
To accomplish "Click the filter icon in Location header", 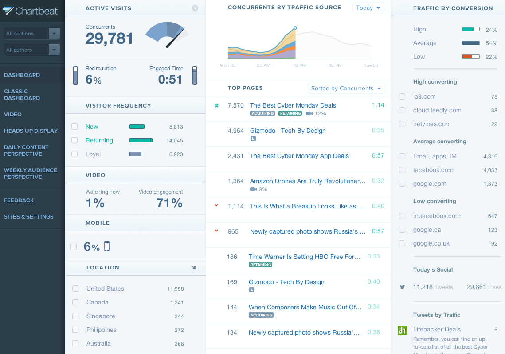I will click(193, 267).
